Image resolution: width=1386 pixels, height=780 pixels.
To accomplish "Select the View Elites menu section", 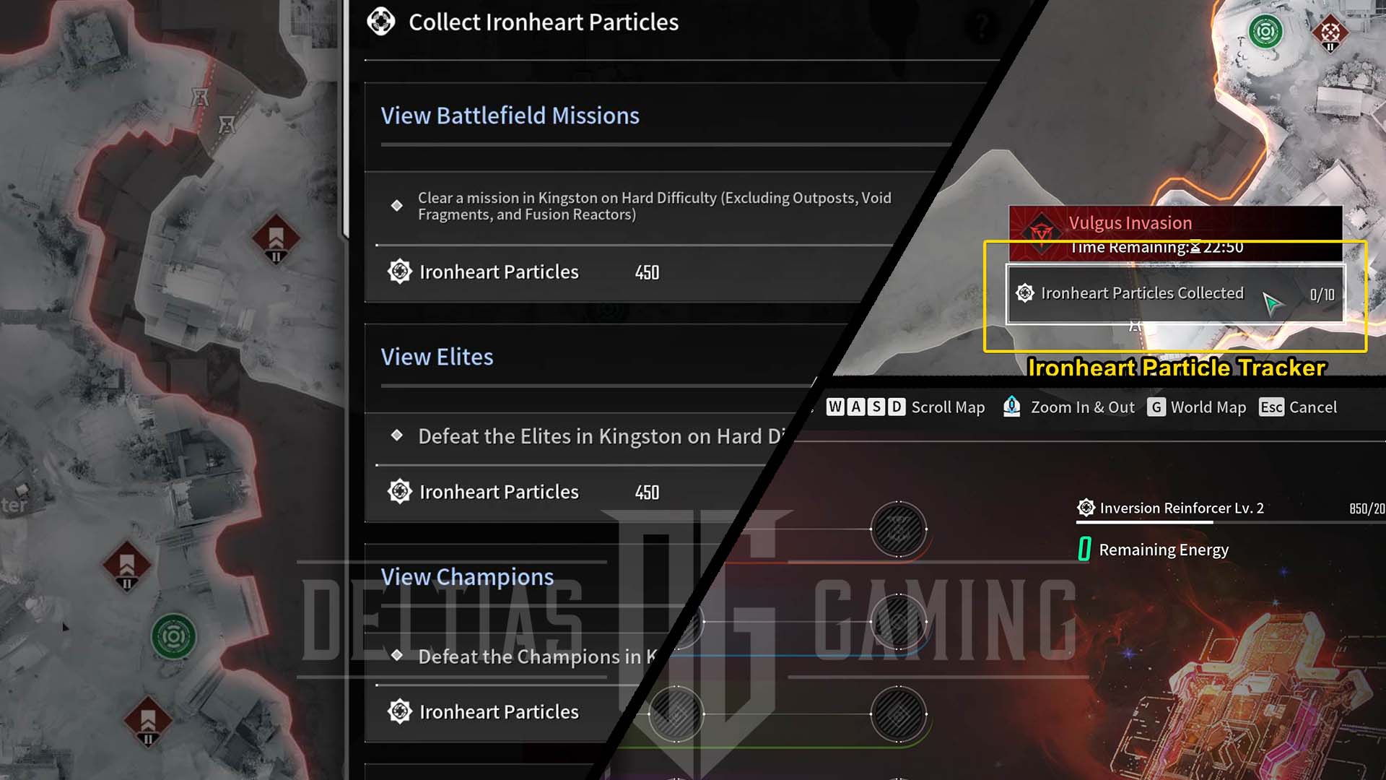I will 437,356.
